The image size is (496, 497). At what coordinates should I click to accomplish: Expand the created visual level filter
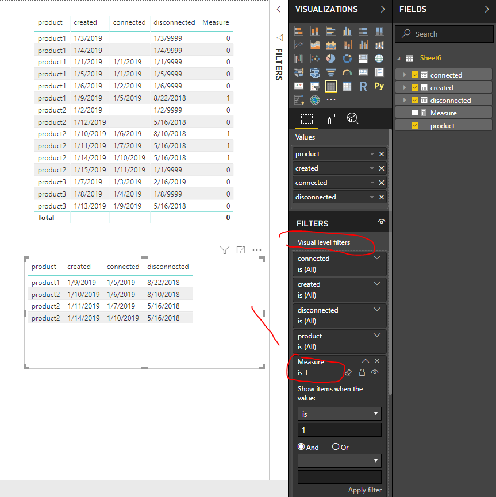click(x=377, y=283)
